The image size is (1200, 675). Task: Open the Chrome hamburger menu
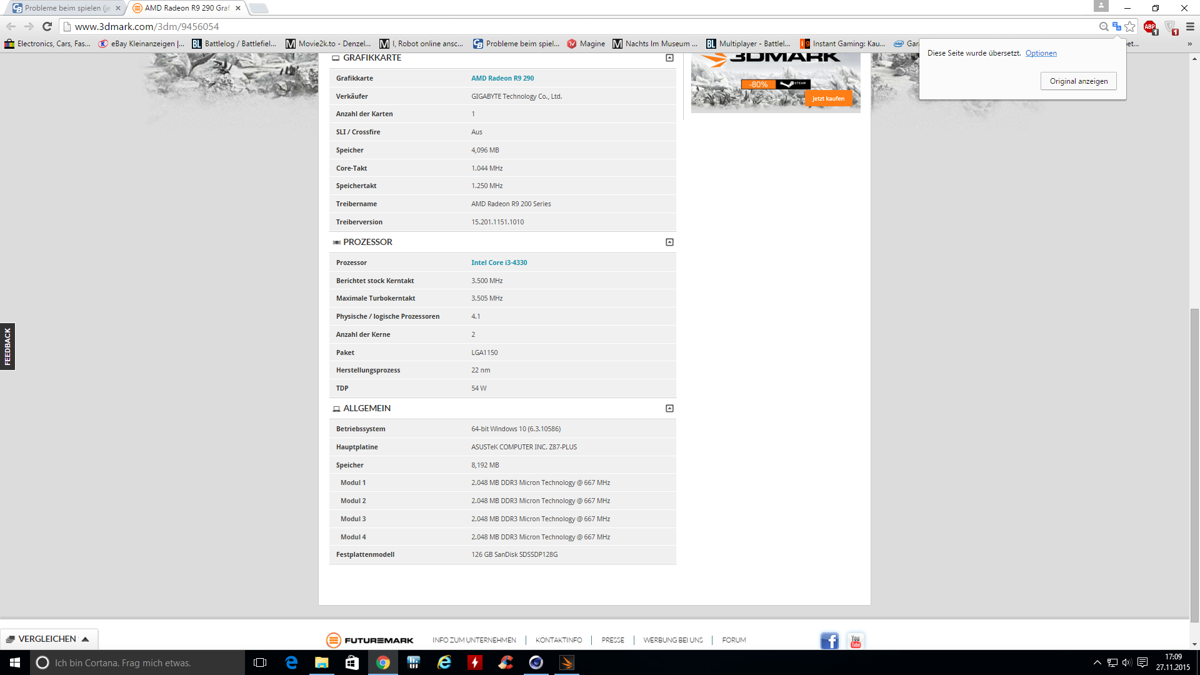1190,26
